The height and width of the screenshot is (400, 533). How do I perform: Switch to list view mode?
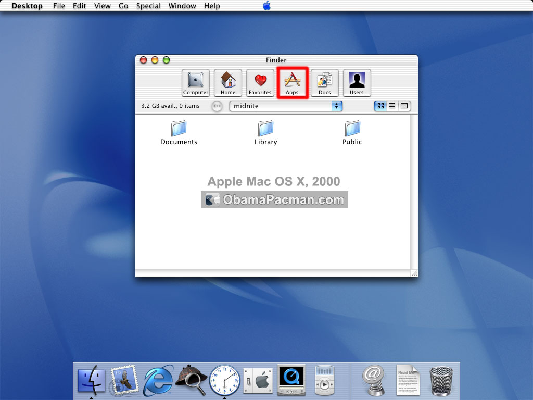(392, 106)
